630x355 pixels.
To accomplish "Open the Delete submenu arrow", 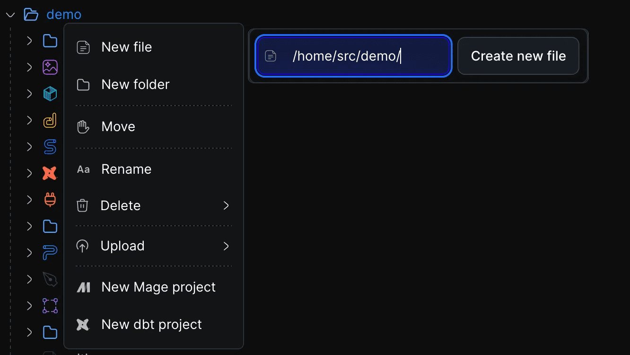I will coord(226,205).
